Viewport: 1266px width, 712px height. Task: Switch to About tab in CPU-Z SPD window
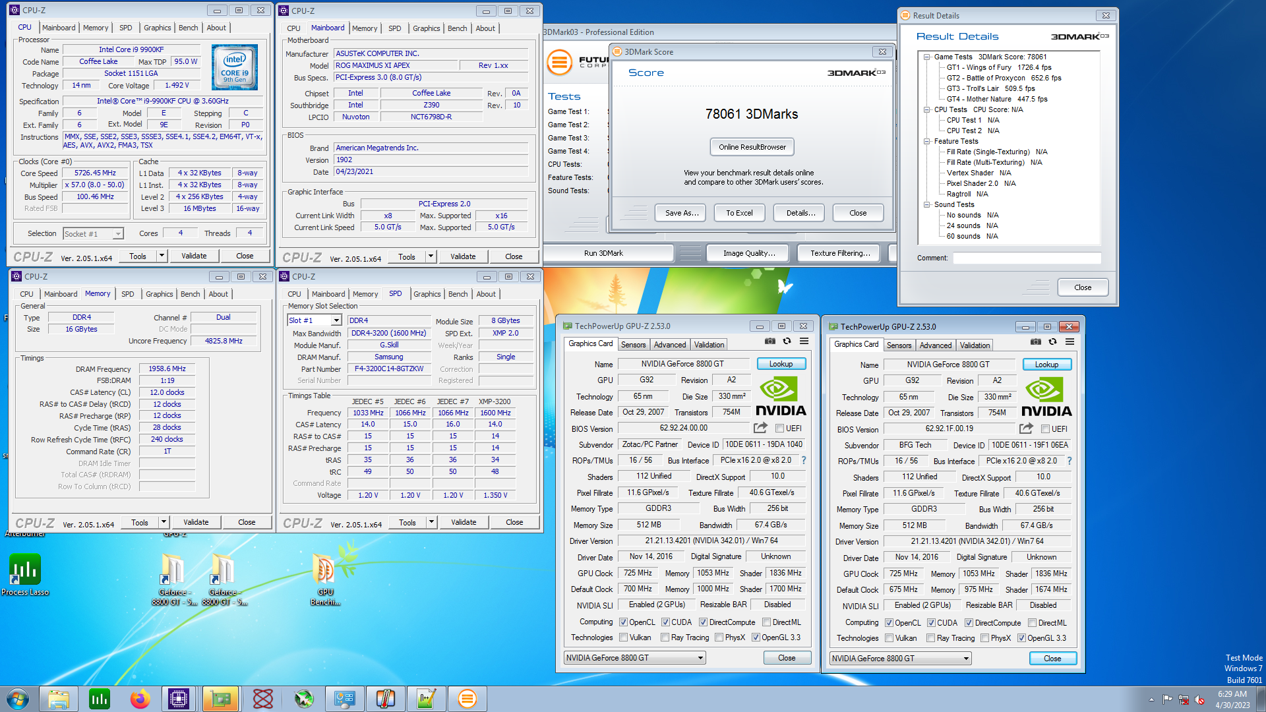click(x=486, y=294)
